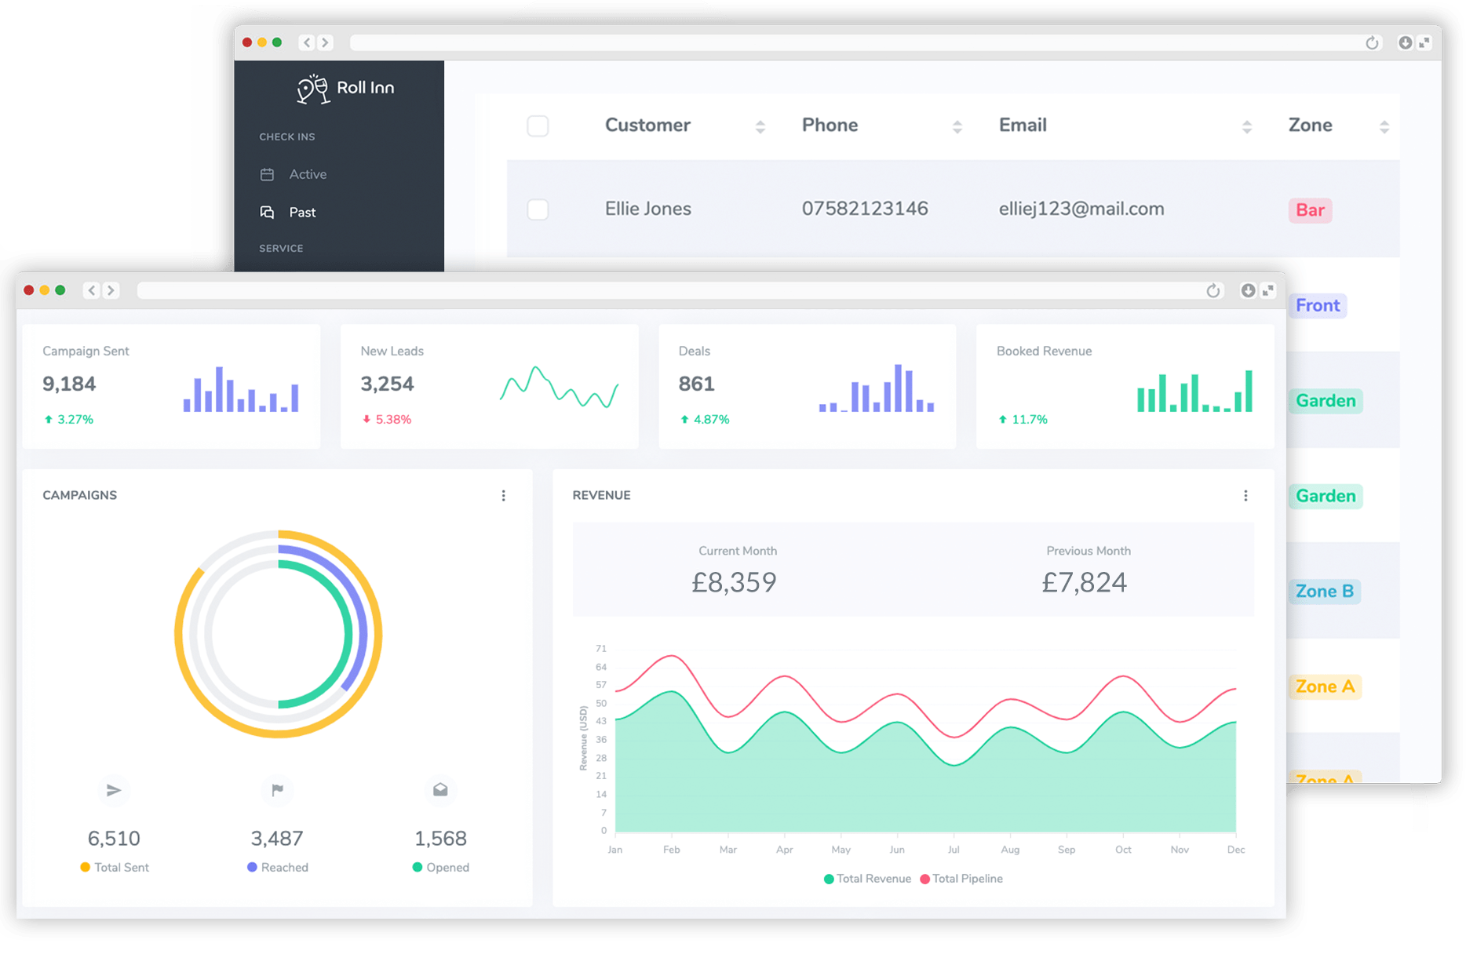1466x976 pixels.
Task: Click the Deals mini bar chart
Action: (877, 388)
